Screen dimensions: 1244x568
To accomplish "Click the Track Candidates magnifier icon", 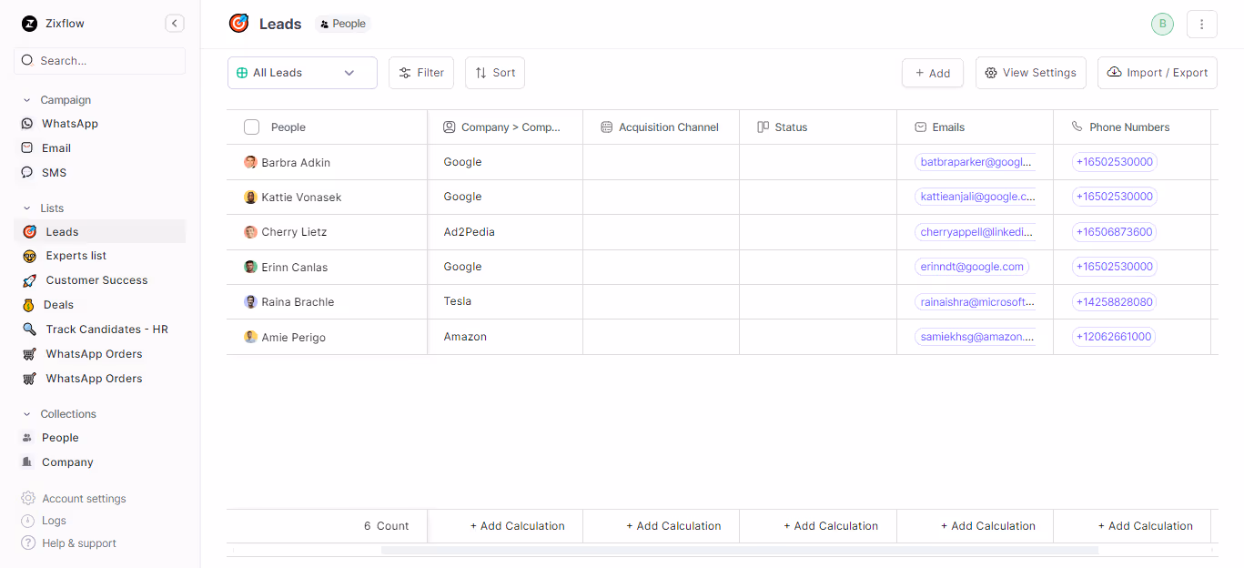I will (x=29, y=330).
